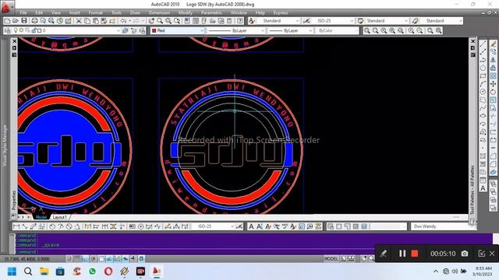The height and width of the screenshot is (280, 499).
Task: Click the Open file icon
Action: tap(16, 21)
